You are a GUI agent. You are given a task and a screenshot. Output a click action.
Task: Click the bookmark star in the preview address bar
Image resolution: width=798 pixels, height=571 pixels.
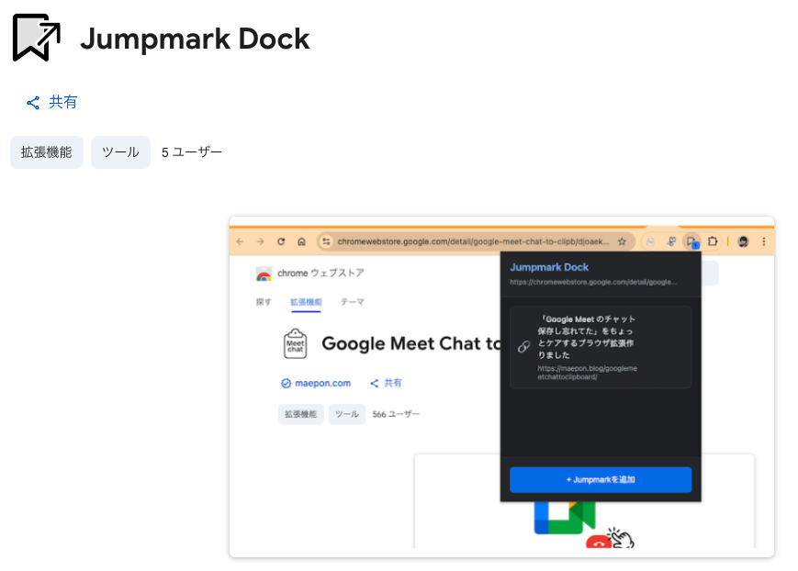[622, 241]
